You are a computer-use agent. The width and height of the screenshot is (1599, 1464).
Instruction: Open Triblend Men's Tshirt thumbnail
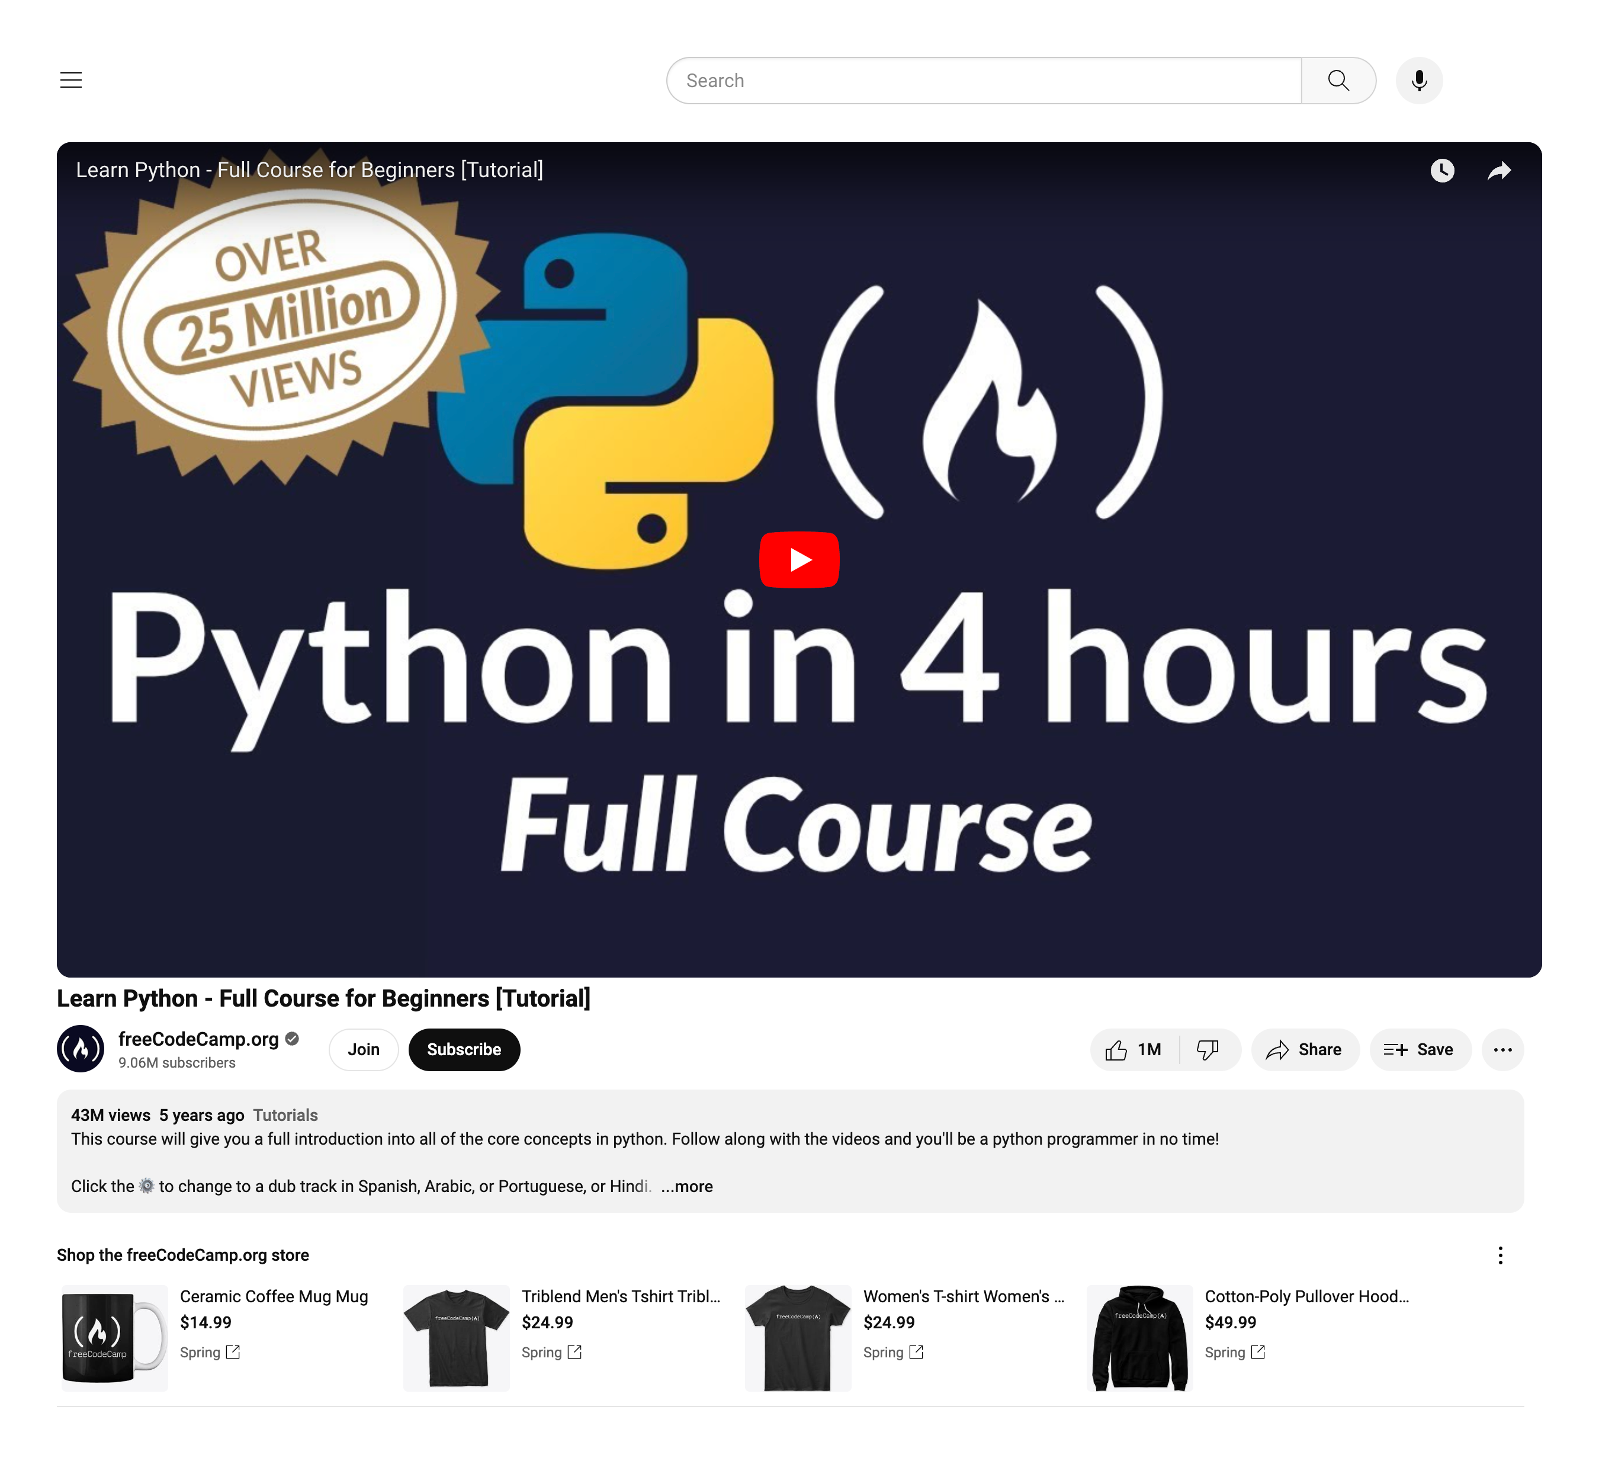(x=456, y=1337)
